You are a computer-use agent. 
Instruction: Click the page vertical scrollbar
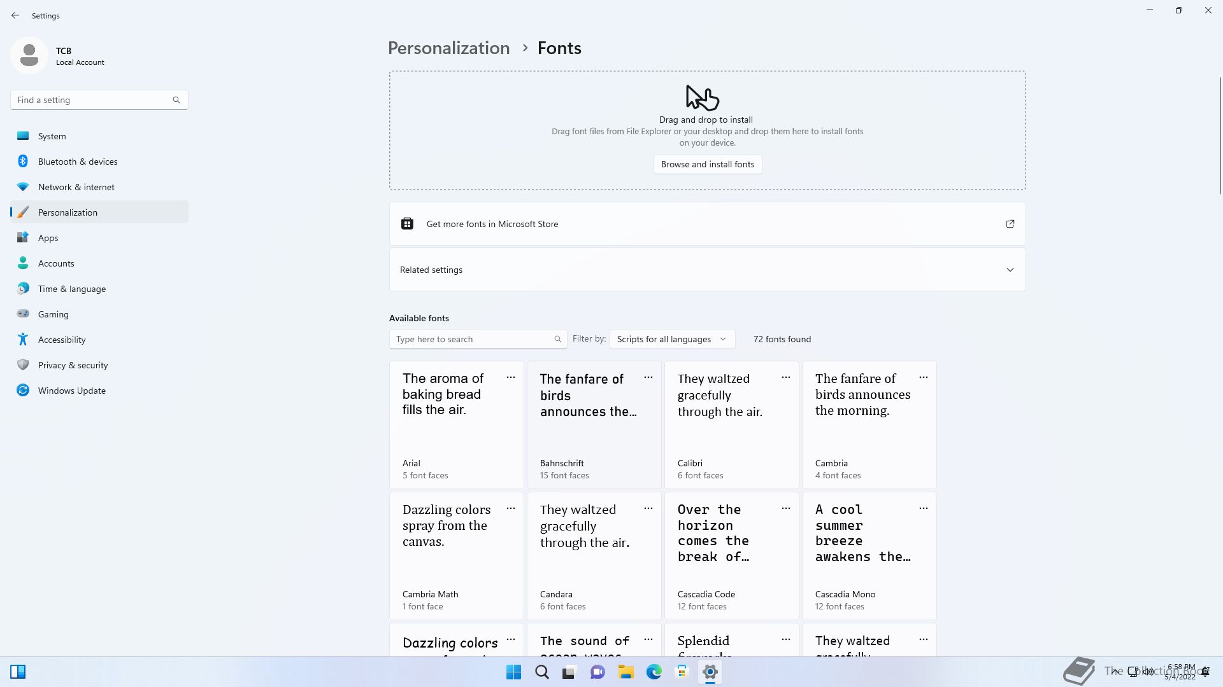(x=1220, y=137)
